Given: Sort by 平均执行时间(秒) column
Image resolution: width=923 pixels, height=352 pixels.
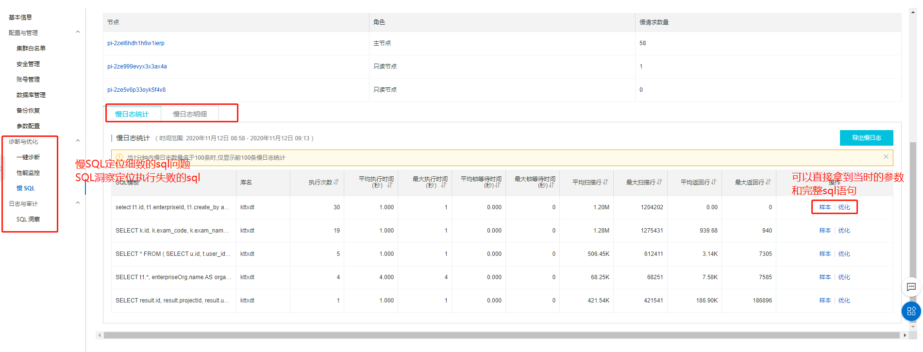Looking at the screenshot, I should coord(389,185).
